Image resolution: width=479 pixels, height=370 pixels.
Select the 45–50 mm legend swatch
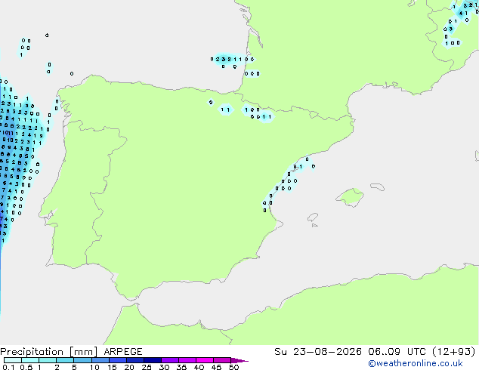[x=222, y=360]
